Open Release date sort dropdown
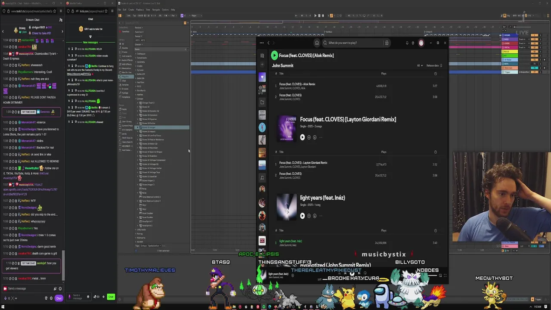This screenshot has height=310, width=551. (434, 65)
